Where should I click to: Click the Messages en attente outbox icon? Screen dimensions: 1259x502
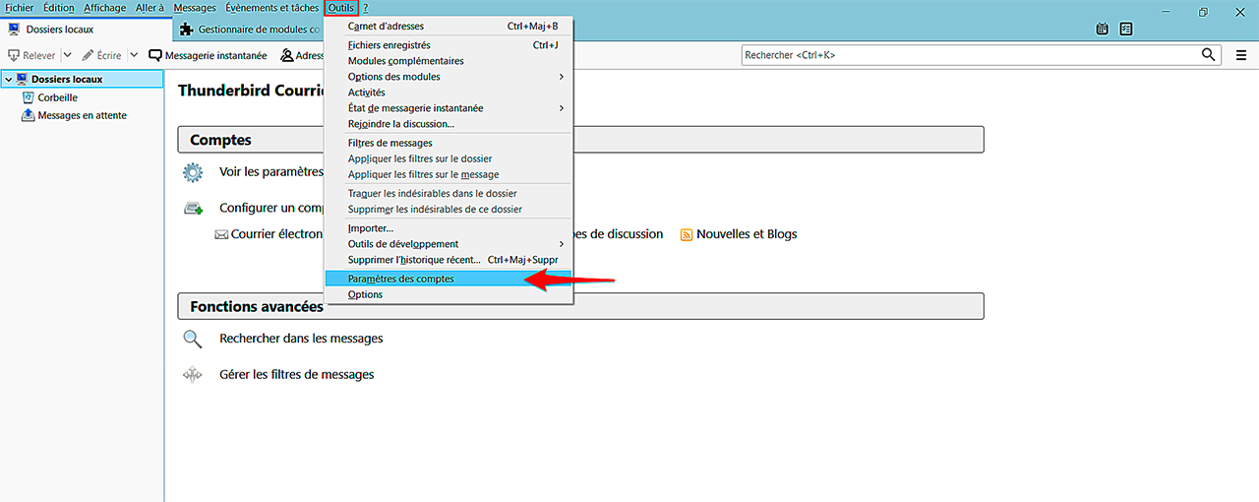coord(29,115)
